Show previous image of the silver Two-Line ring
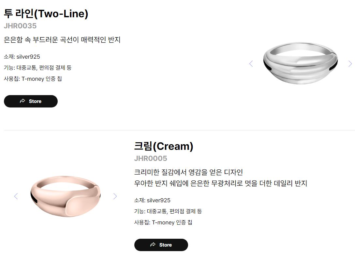The width and height of the screenshot is (355, 256). (x=251, y=64)
